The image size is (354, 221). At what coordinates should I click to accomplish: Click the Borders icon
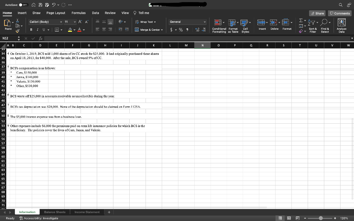point(57,30)
